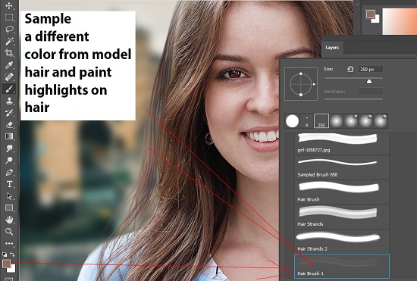Select the Rectangular Marquee tool
The height and width of the screenshot is (281, 417).
click(x=9, y=17)
